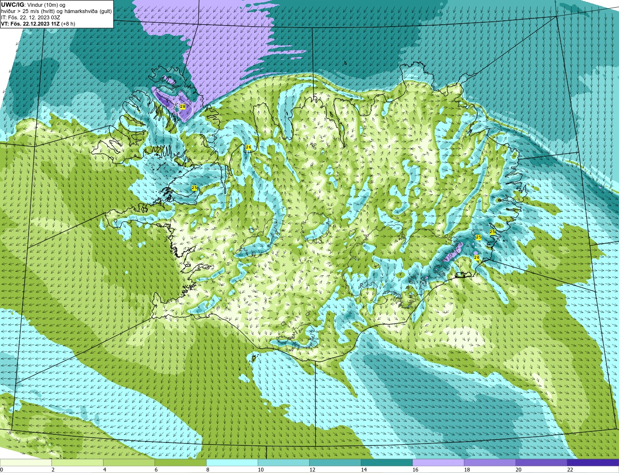
Task: Click the legend scale number "10"
Action: coord(261,470)
